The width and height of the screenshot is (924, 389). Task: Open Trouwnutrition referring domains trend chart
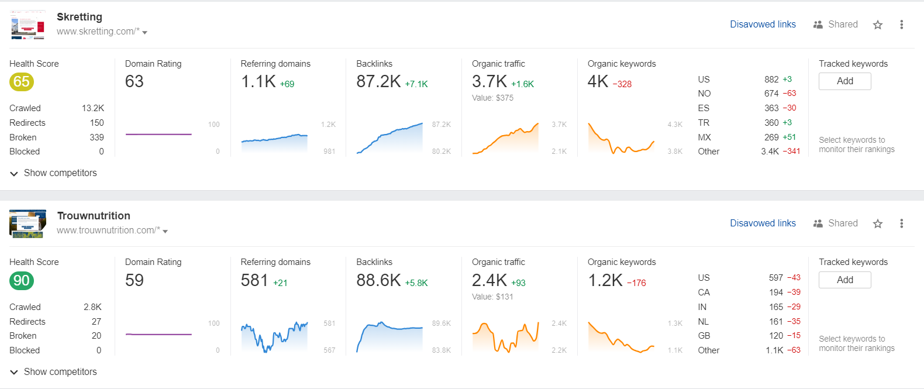tap(274, 337)
